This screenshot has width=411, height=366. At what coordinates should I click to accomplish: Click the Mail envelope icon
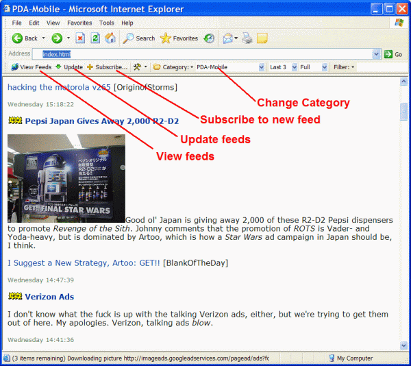tap(228, 38)
